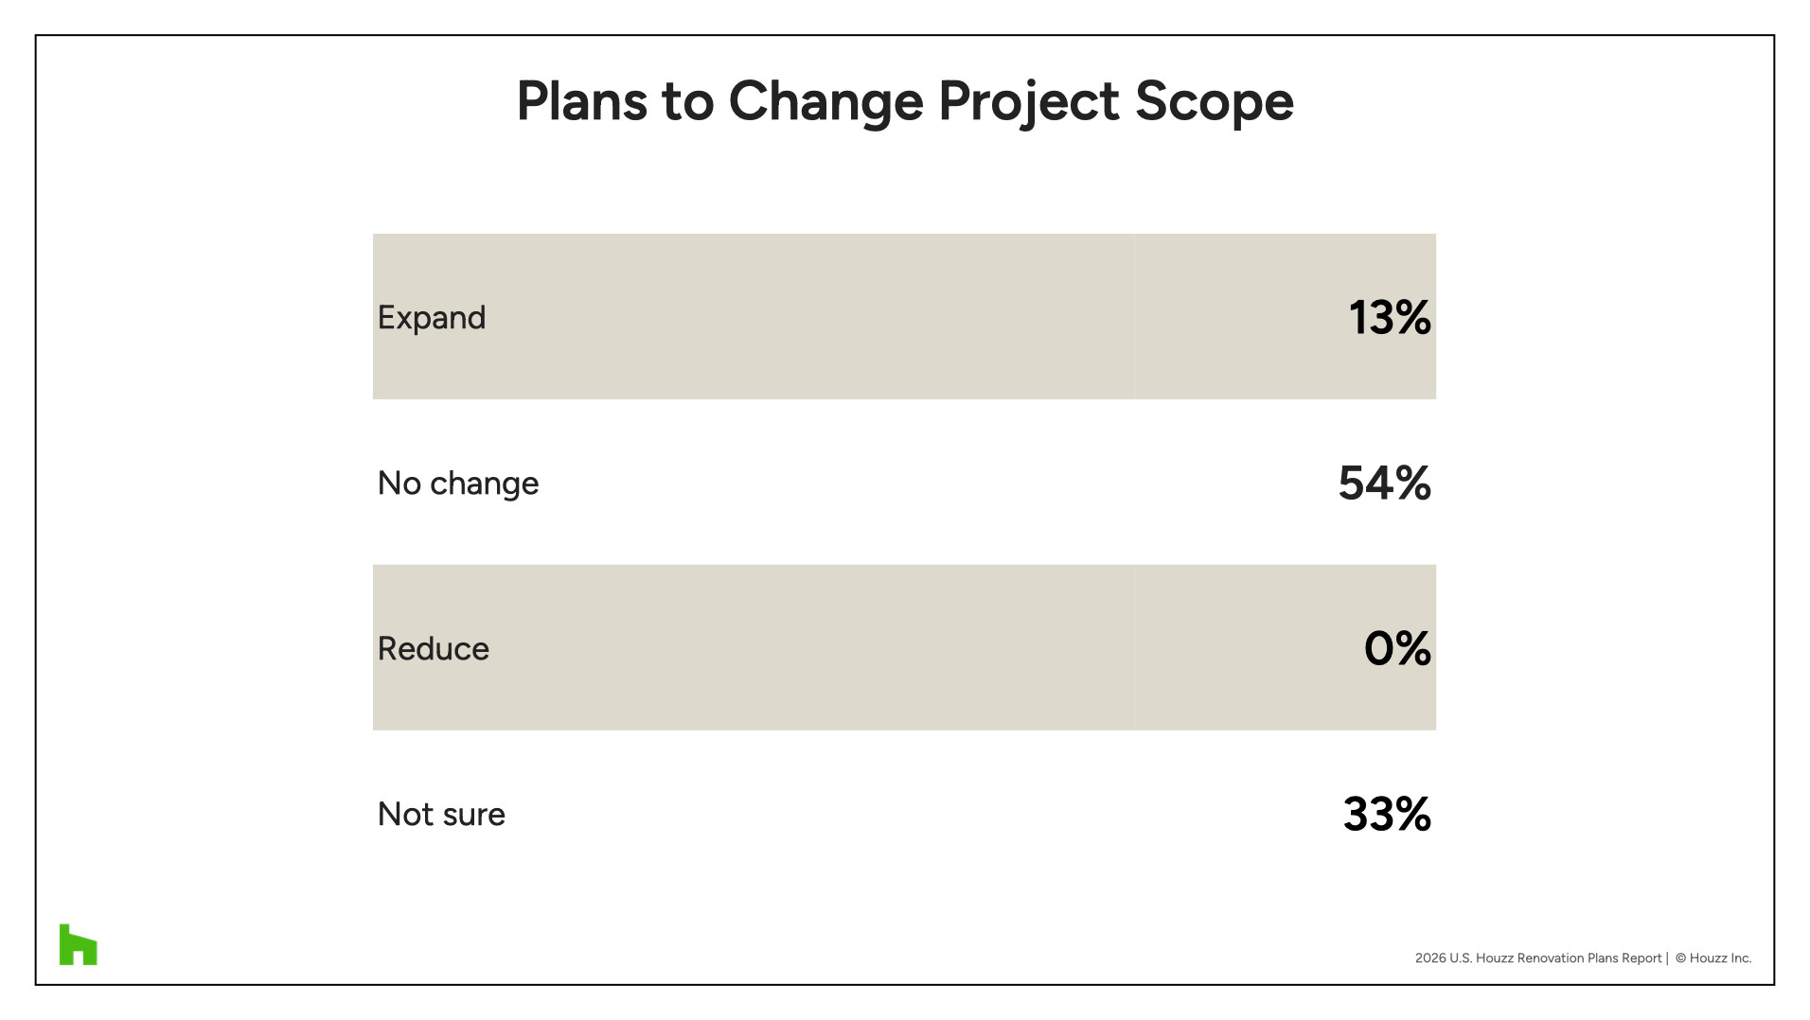Select the 13% value for Expand

pyautogui.click(x=1389, y=318)
